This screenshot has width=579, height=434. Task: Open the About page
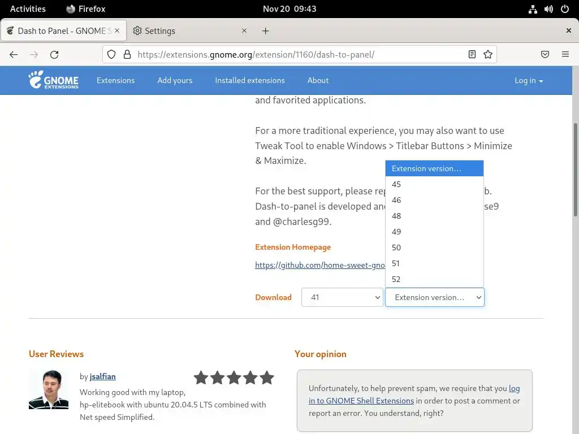click(x=318, y=80)
